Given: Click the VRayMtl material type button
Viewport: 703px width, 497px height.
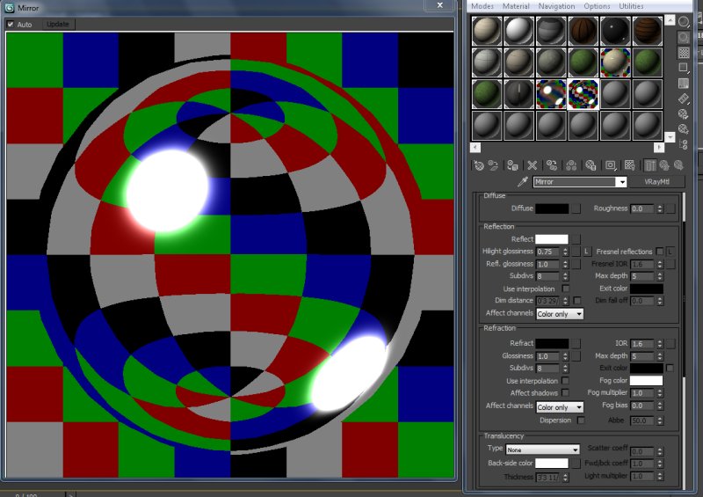Looking at the screenshot, I should click(x=658, y=182).
